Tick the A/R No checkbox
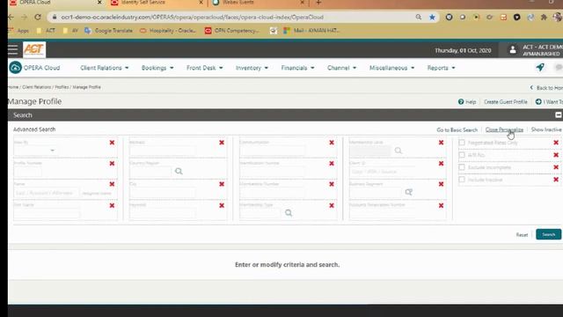 [462, 155]
